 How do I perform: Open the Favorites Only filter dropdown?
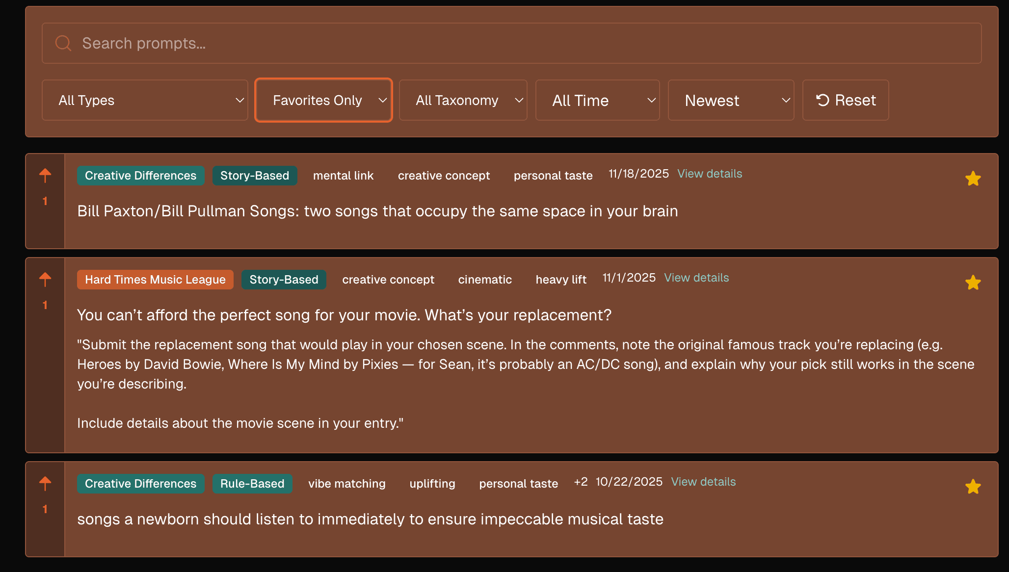pos(323,100)
